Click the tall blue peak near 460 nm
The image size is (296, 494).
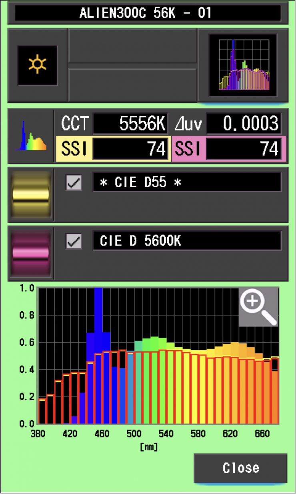coord(98,313)
